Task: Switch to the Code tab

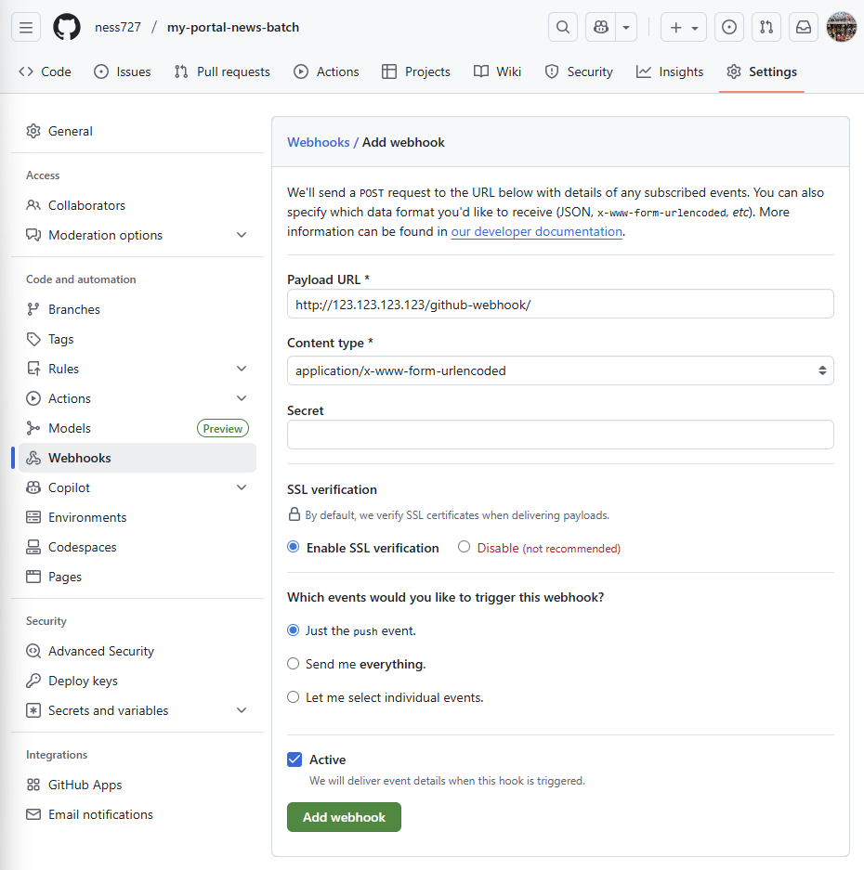Action: pos(45,71)
